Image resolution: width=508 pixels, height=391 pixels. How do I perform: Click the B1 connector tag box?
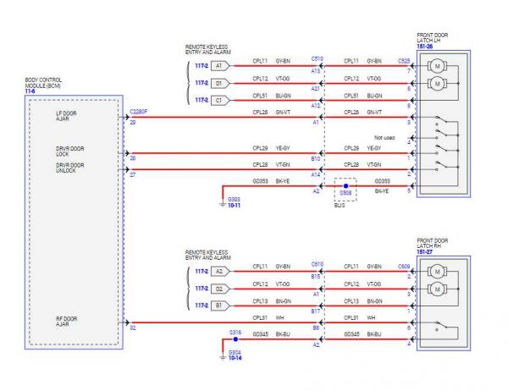tap(220, 306)
